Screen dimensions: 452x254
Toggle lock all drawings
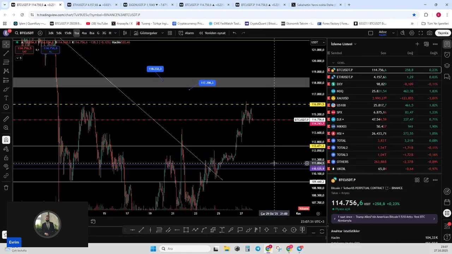click(6, 158)
